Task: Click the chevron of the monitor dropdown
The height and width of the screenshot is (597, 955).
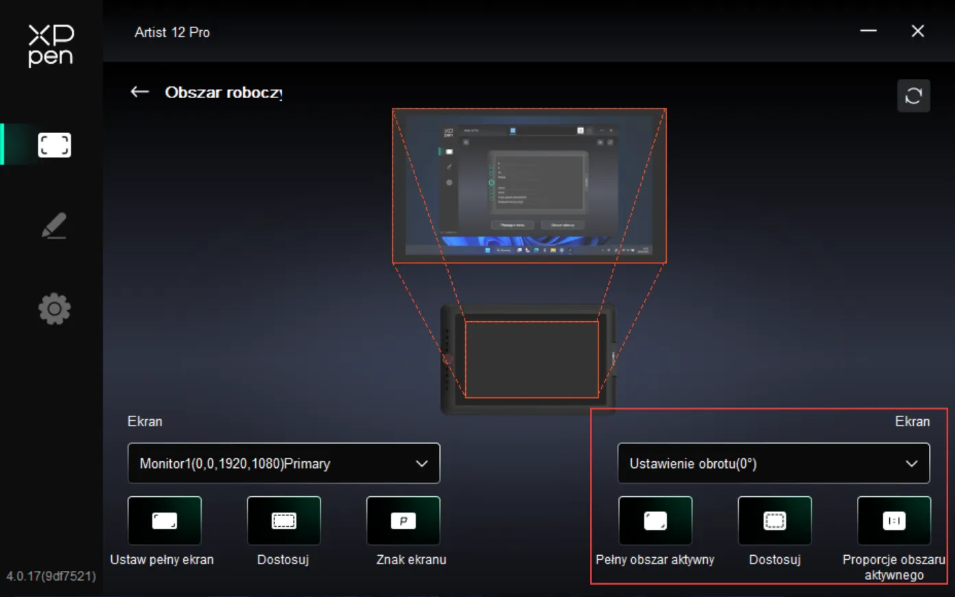Action: 421,464
